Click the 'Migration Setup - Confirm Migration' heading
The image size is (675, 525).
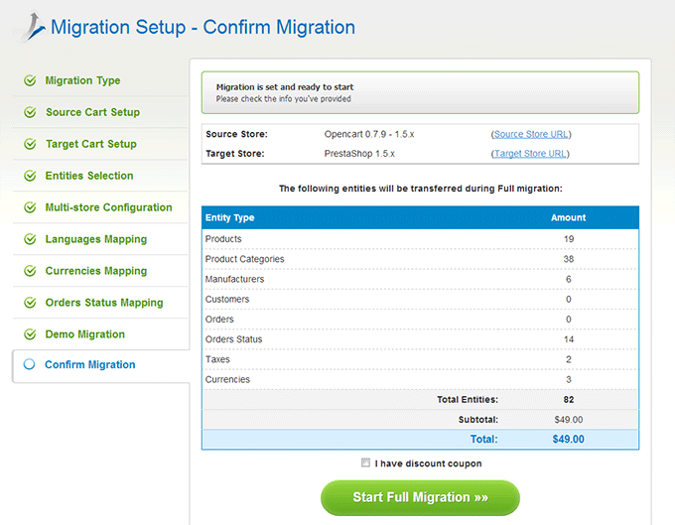(202, 27)
